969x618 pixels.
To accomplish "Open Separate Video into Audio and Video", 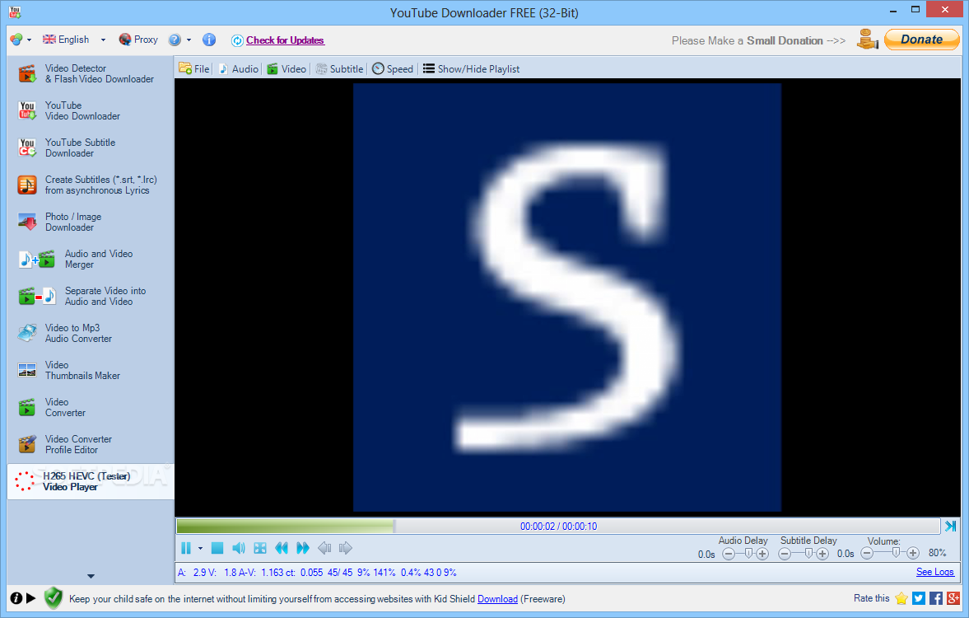I will [90, 297].
